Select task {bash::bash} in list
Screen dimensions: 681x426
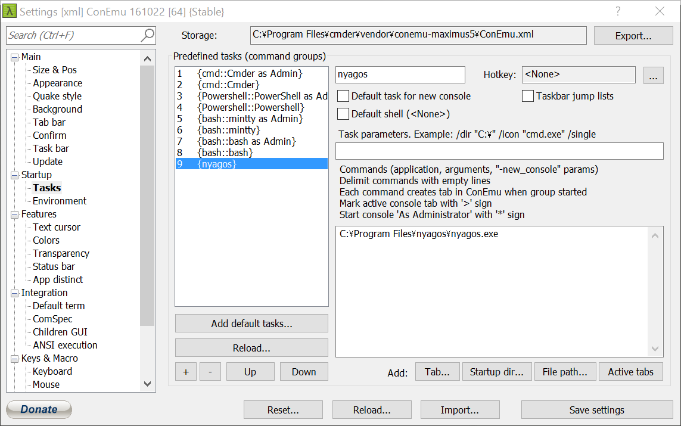[251, 153]
